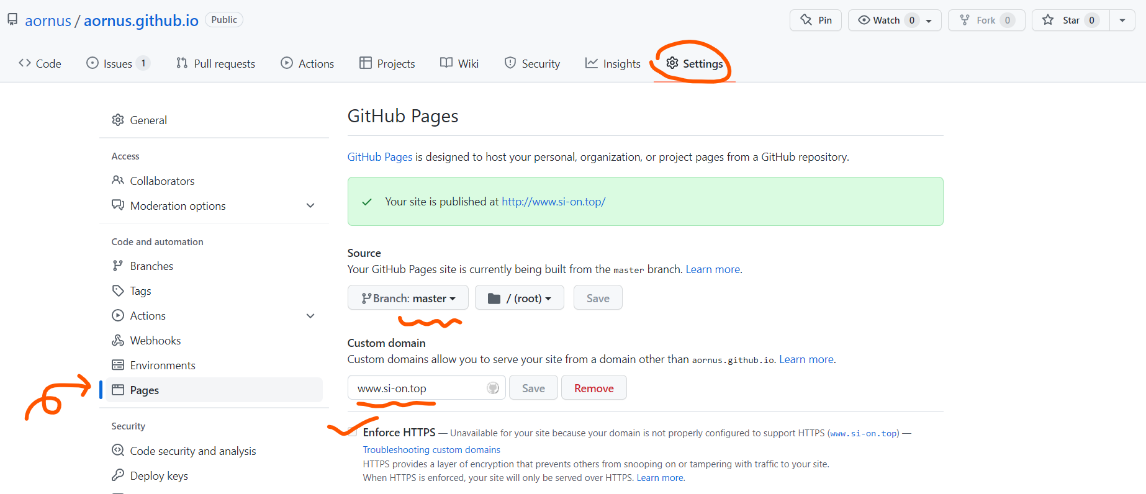Screen dimensions: 1146x494
Task: Open the Security shield tab
Action: coord(532,63)
